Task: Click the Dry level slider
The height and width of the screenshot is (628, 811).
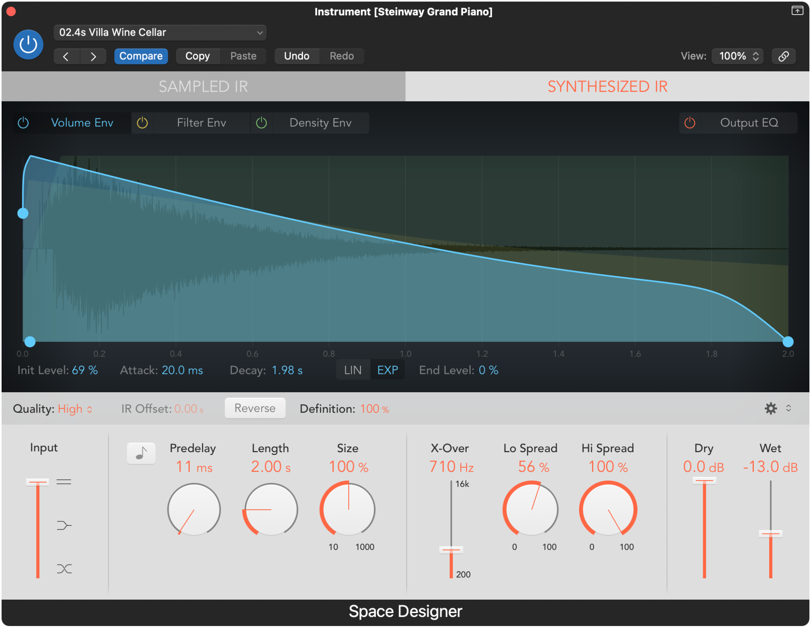Action: [x=704, y=528]
